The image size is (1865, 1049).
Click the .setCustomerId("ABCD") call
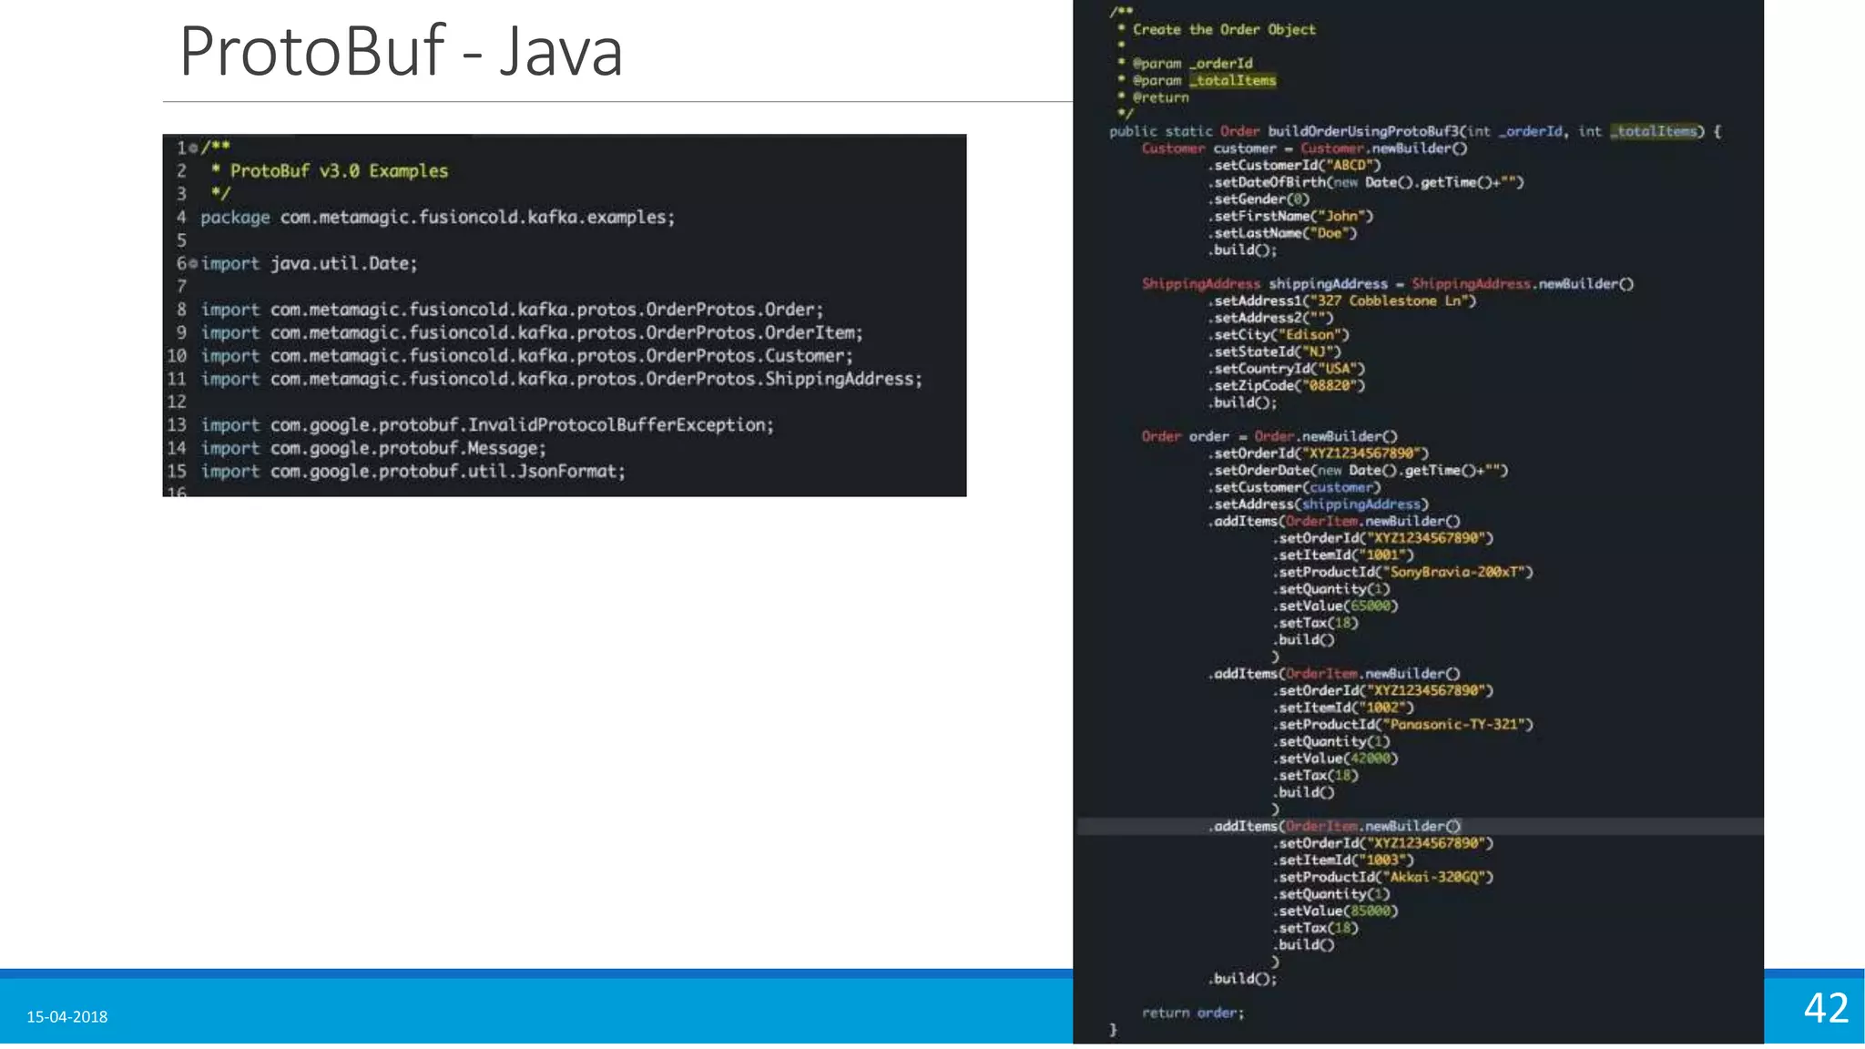(1295, 166)
